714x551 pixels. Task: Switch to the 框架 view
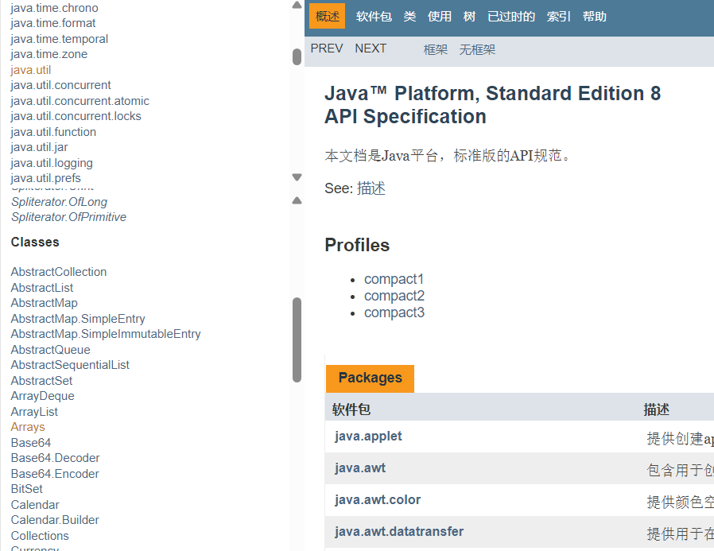[436, 49]
